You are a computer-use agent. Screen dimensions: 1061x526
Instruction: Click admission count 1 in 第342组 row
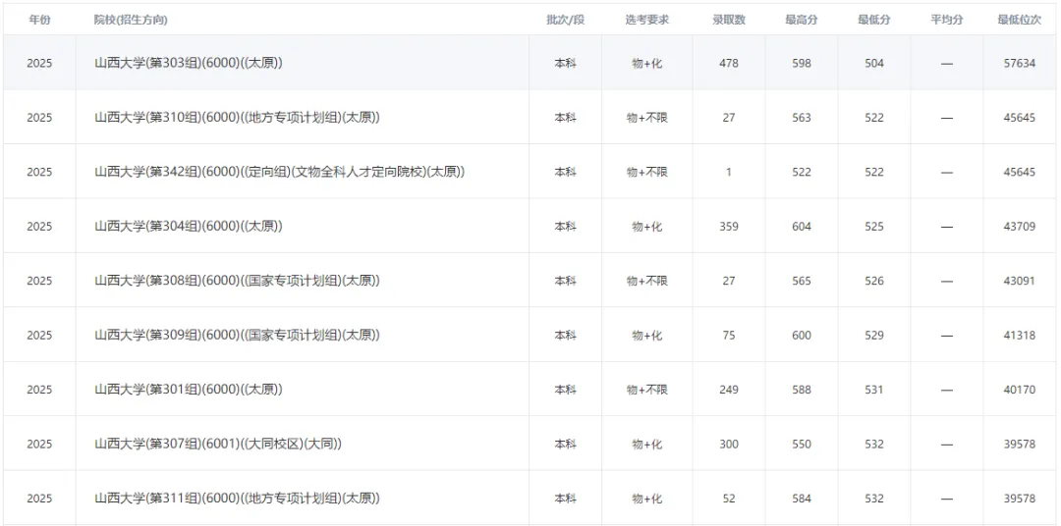point(729,172)
